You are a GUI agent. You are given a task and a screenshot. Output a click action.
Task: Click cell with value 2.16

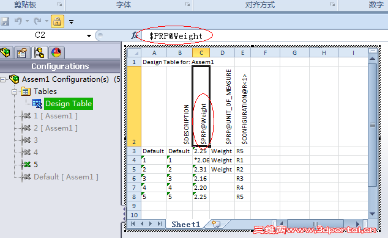click(x=201, y=178)
